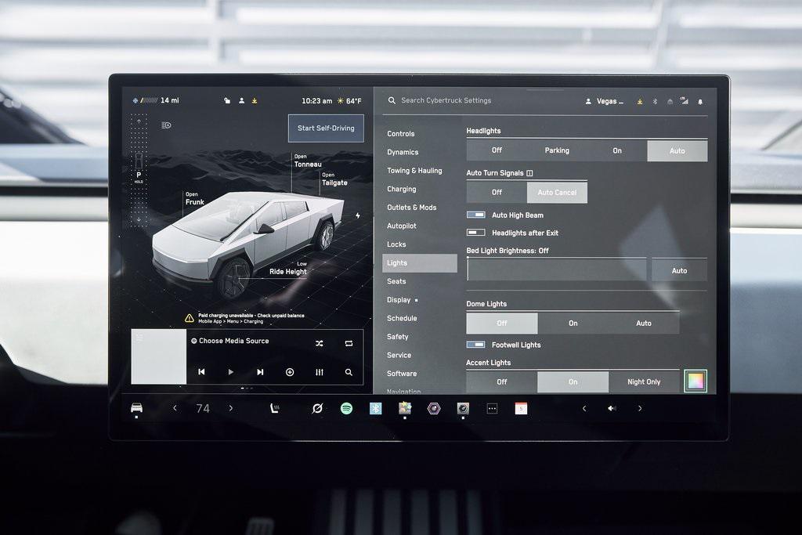Open the Charging settings section
The width and height of the screenshot is (802, 535).
pos(402,189)
